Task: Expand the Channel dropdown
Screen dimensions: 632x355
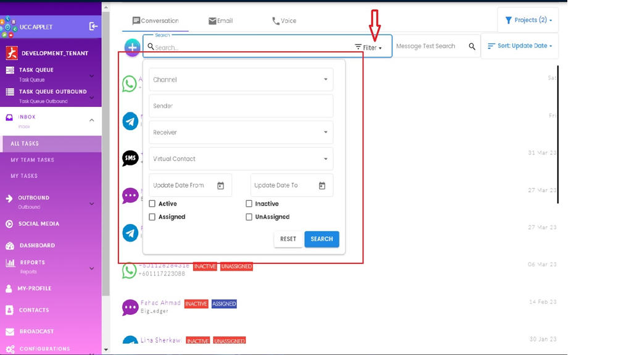Action: 241,80
